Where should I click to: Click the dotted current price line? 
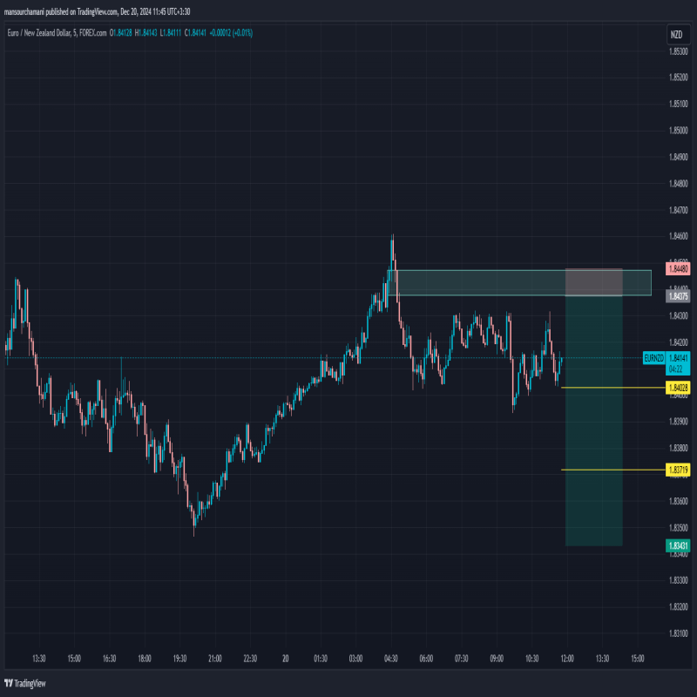(261, 358)
